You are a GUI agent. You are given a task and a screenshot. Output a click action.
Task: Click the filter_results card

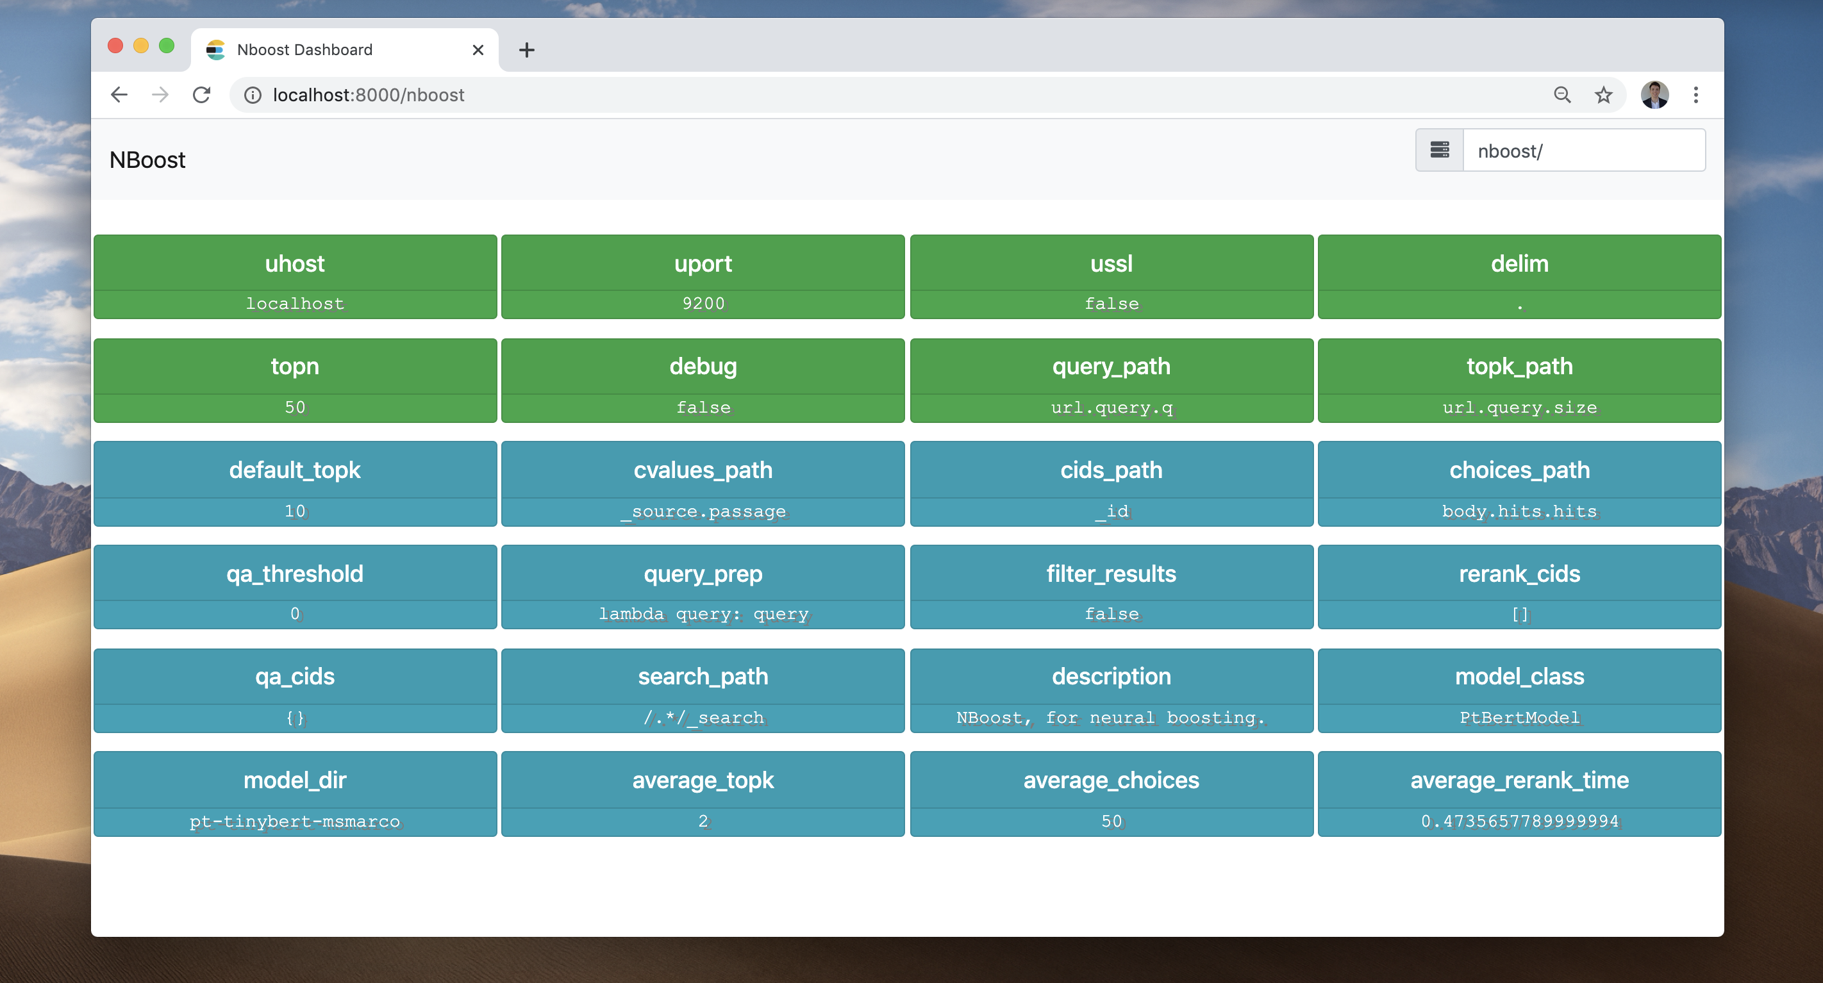pyautogui.click(x=1111, y=588)
